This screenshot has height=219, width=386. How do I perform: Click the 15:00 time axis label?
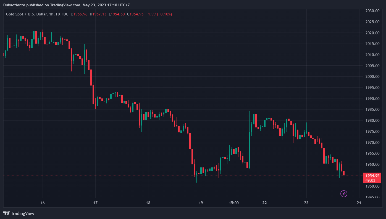coord(234,203)
